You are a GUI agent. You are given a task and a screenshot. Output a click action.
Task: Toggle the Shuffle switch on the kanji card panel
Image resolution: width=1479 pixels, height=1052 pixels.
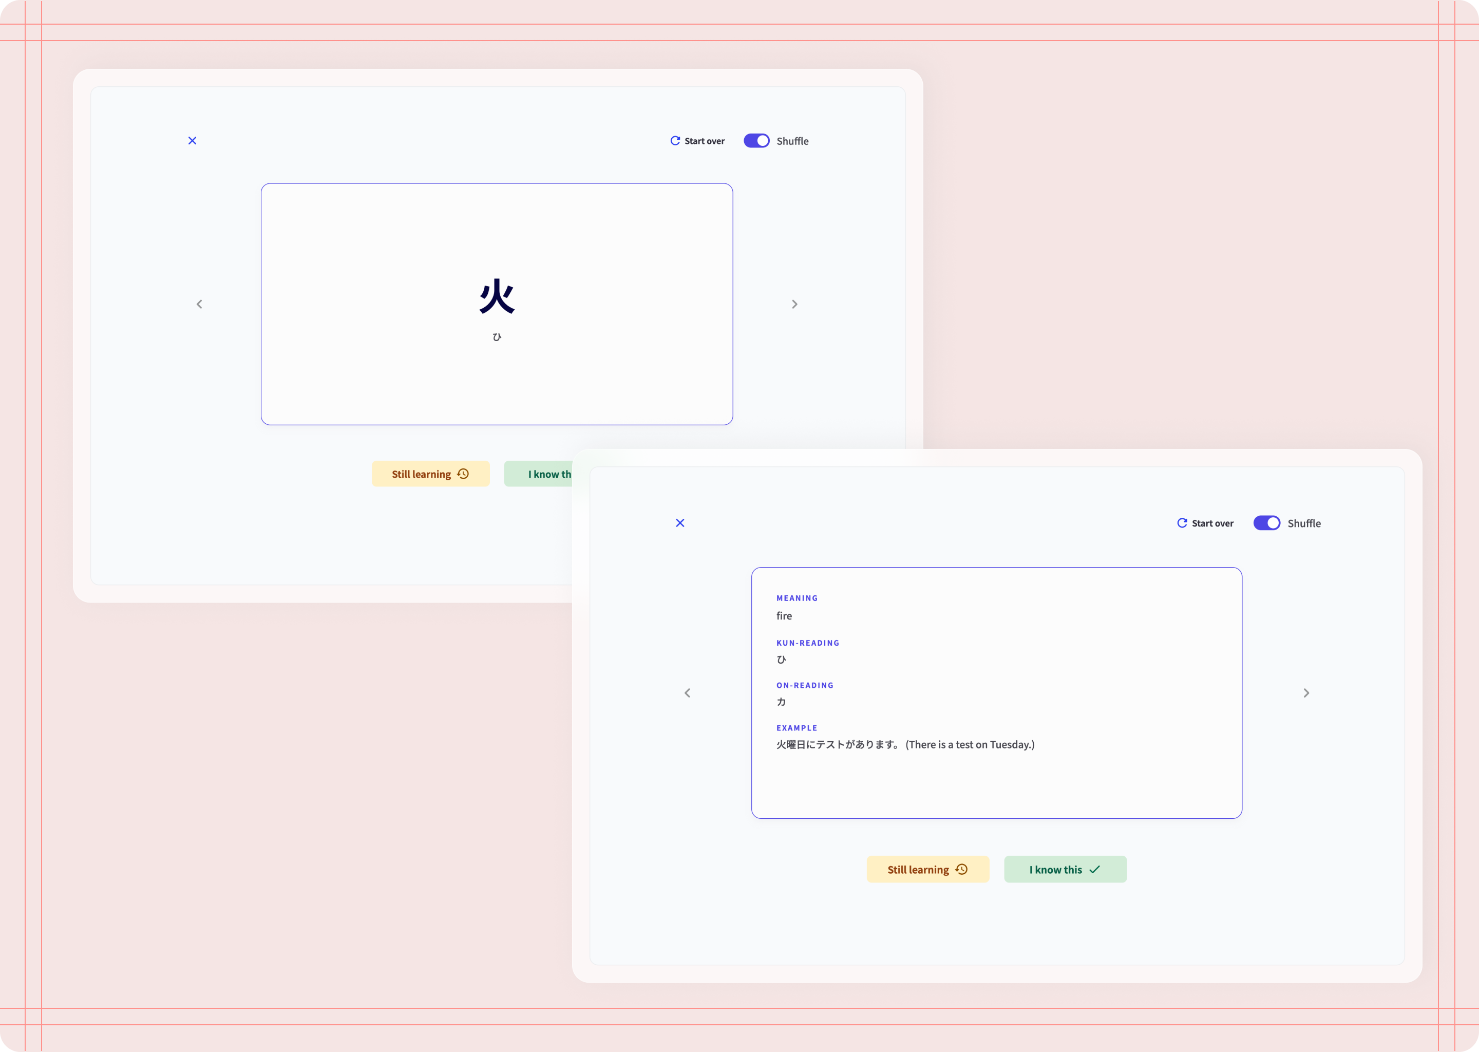tap(756, 141)
